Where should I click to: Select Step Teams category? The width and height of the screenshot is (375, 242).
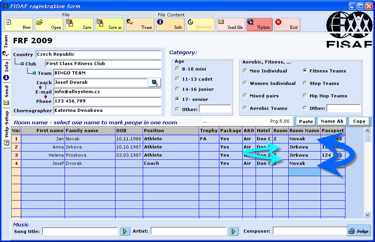pyautogui.click(x=305, y=83)
